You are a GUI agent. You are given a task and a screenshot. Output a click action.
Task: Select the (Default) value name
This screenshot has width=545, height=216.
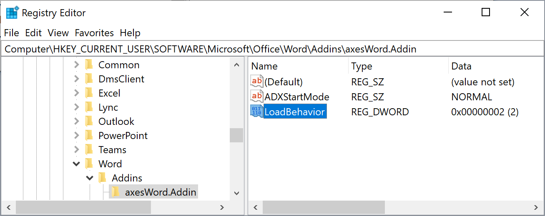click(x=284, y=82)
